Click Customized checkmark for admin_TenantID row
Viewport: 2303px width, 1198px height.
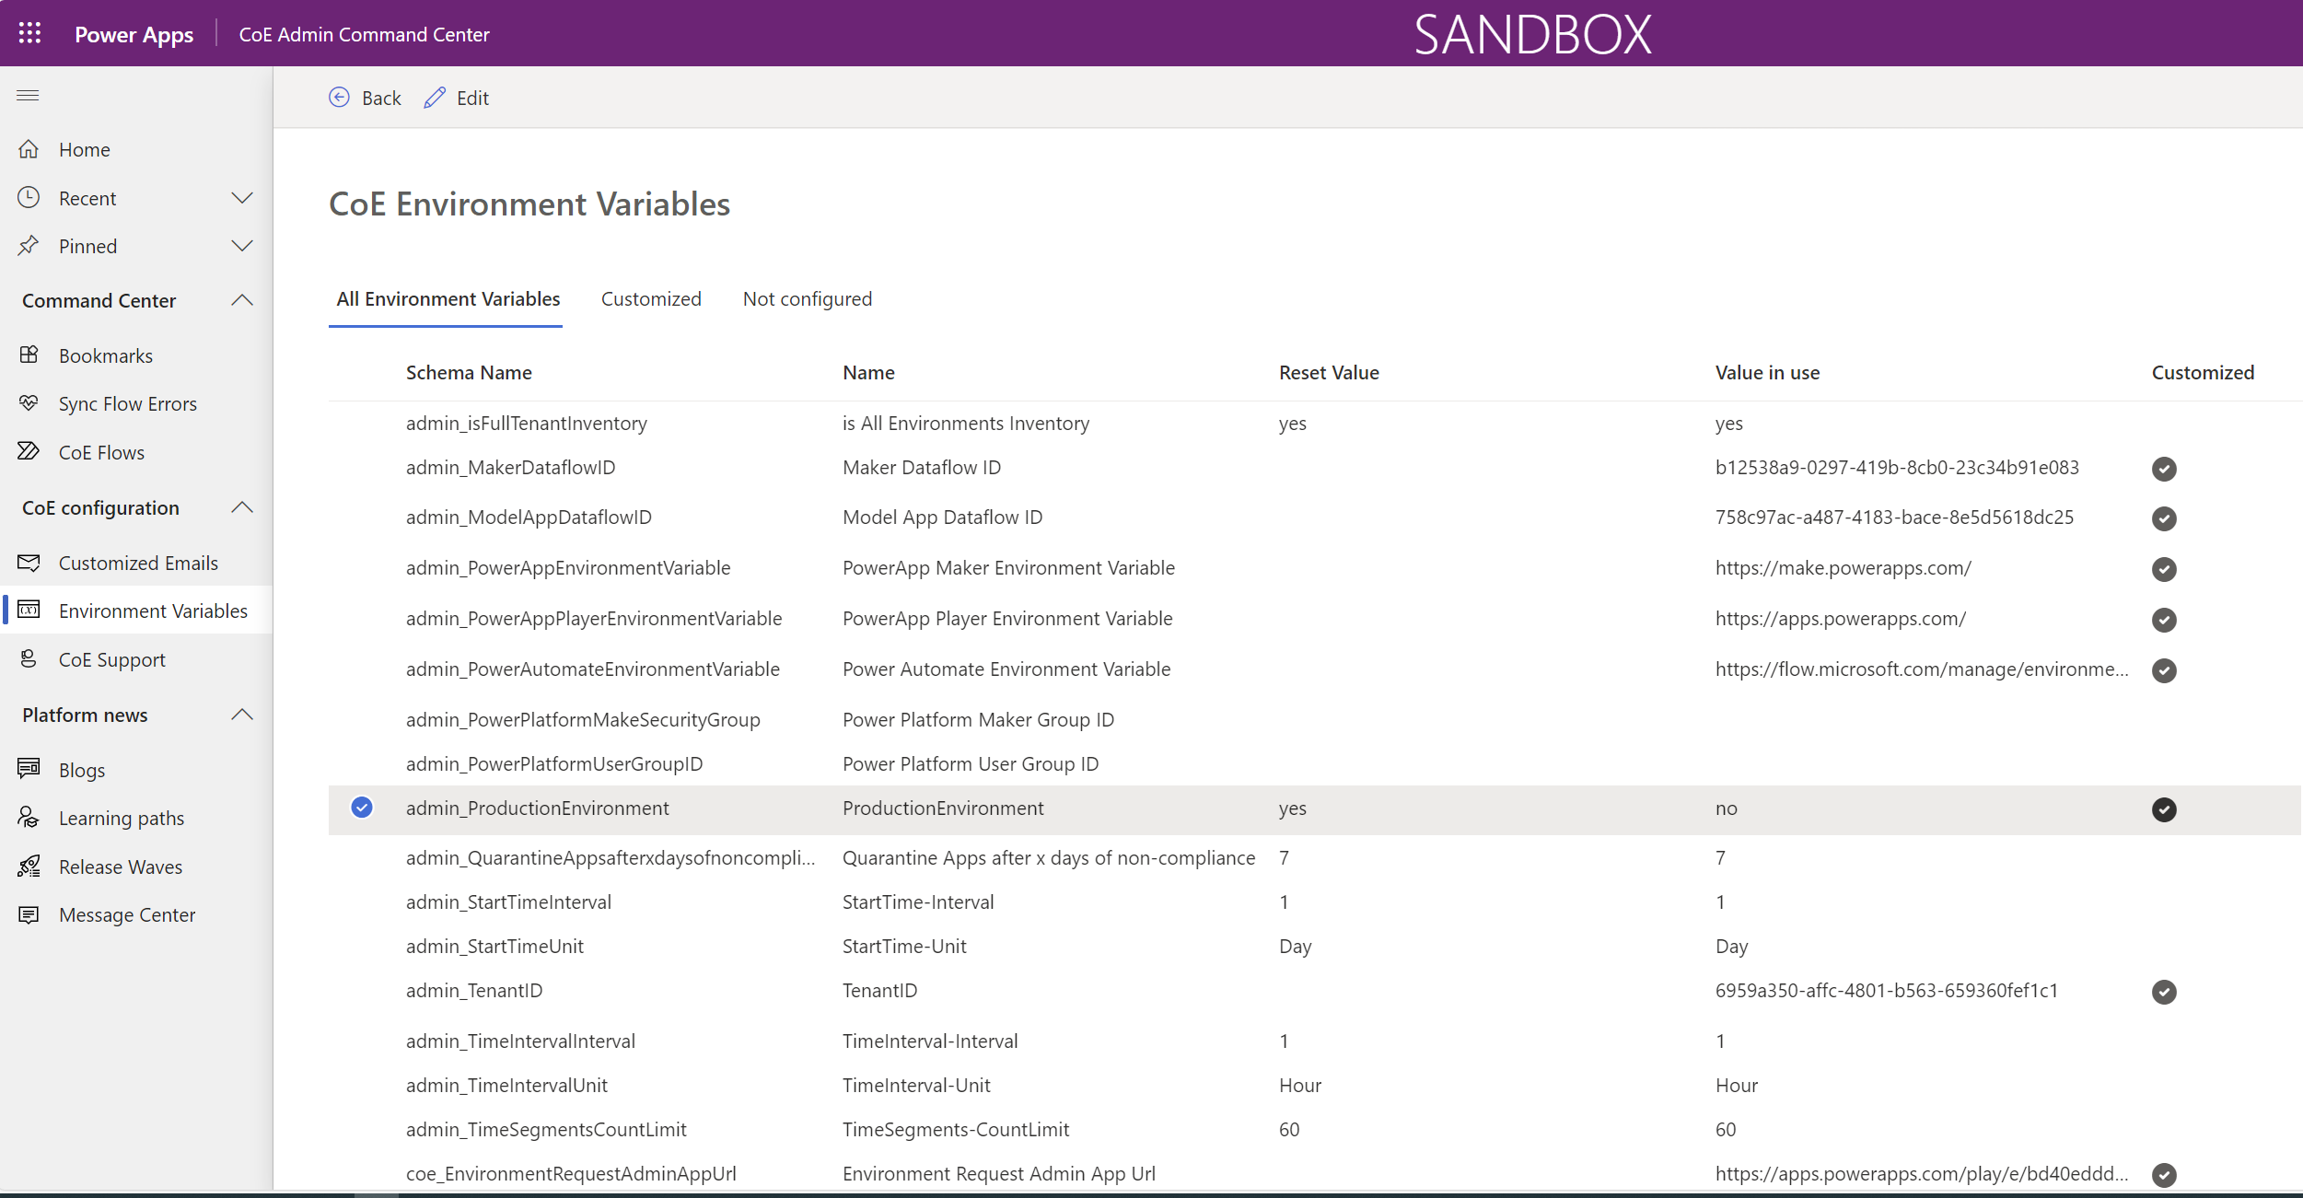coord(2163,992)
